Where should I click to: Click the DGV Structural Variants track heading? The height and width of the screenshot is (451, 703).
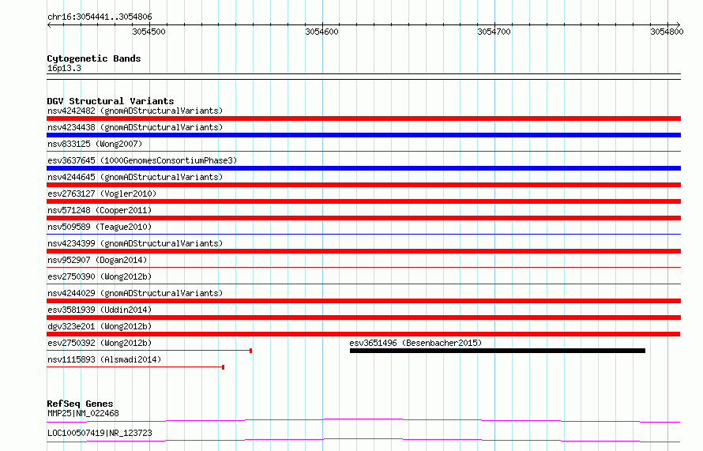point(111,101)
